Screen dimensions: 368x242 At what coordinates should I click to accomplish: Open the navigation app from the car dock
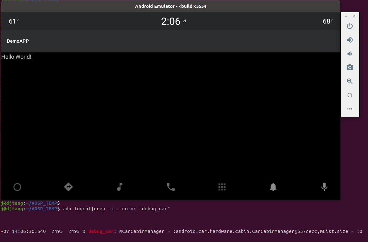click(x=68, y=187)
